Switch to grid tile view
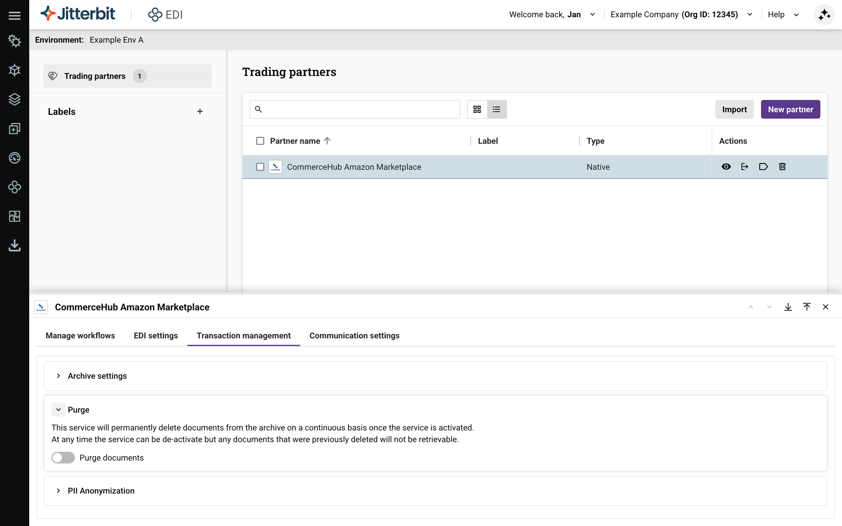The height and width of the screenshot is (526, 842). point(477,109)
